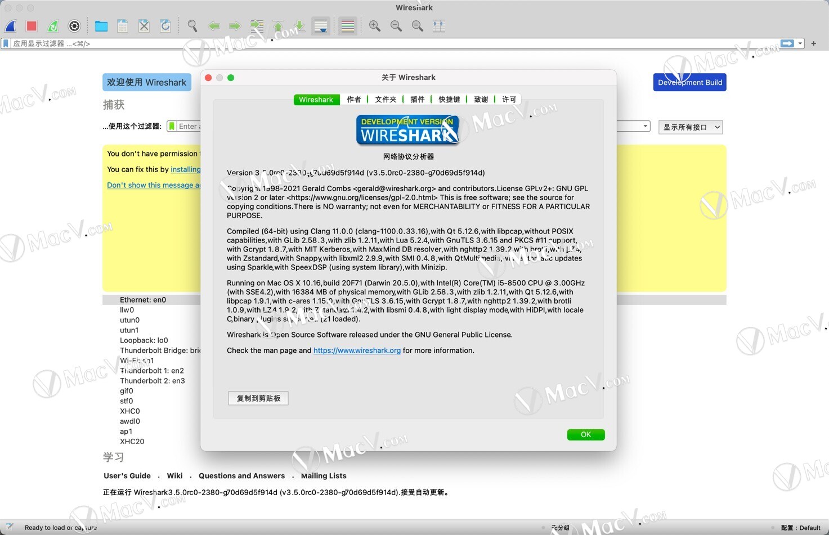Reset text to normal size
829x535 pixels.
coord(418,26)
